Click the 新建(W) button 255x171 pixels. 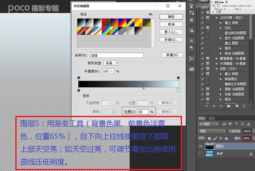click(x=172, y=55)
